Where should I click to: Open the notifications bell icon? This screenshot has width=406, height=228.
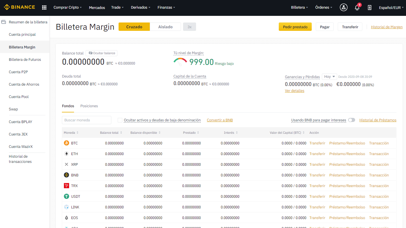pos(357,8)
